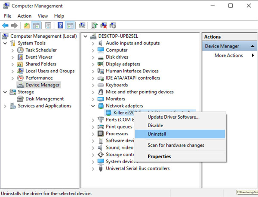
Task: Open Event Viewer in left tree
Action: [x=39, y=57]
